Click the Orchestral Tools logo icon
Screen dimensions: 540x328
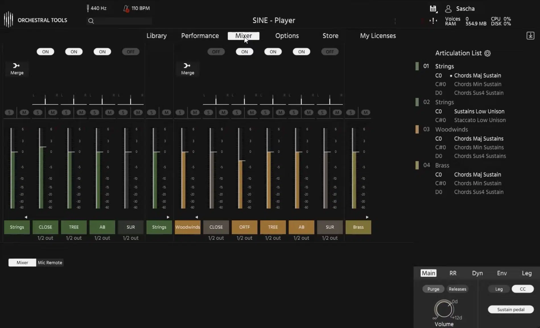coord(9,19)
